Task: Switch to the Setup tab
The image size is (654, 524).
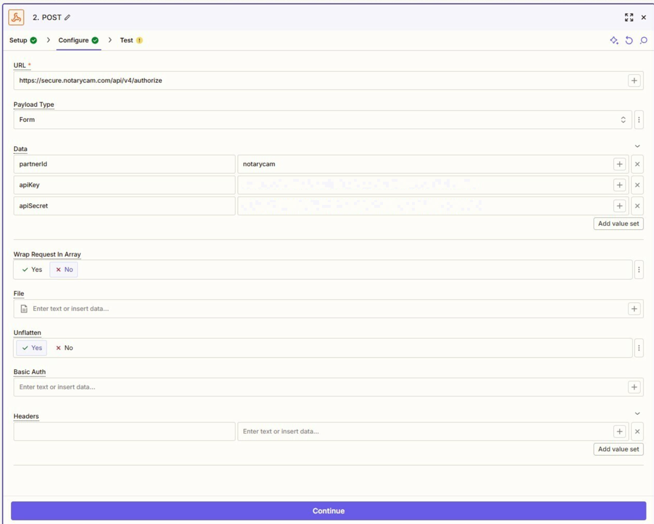Action: click(x=23, y=41)
